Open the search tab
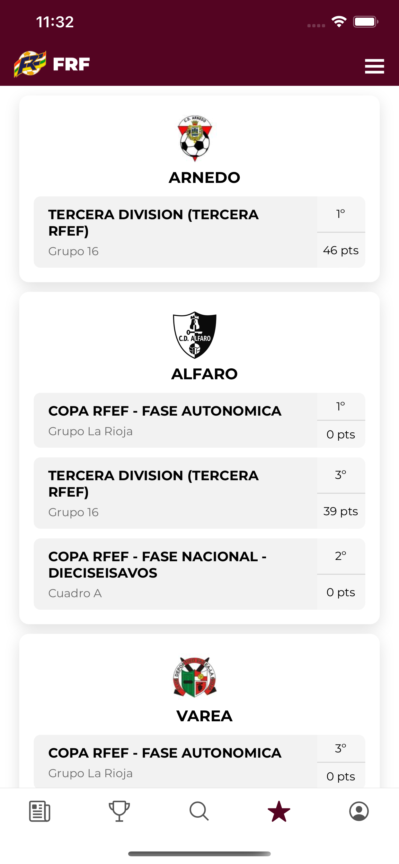Viewport: 399px width, 864px height. click(199, 811)
